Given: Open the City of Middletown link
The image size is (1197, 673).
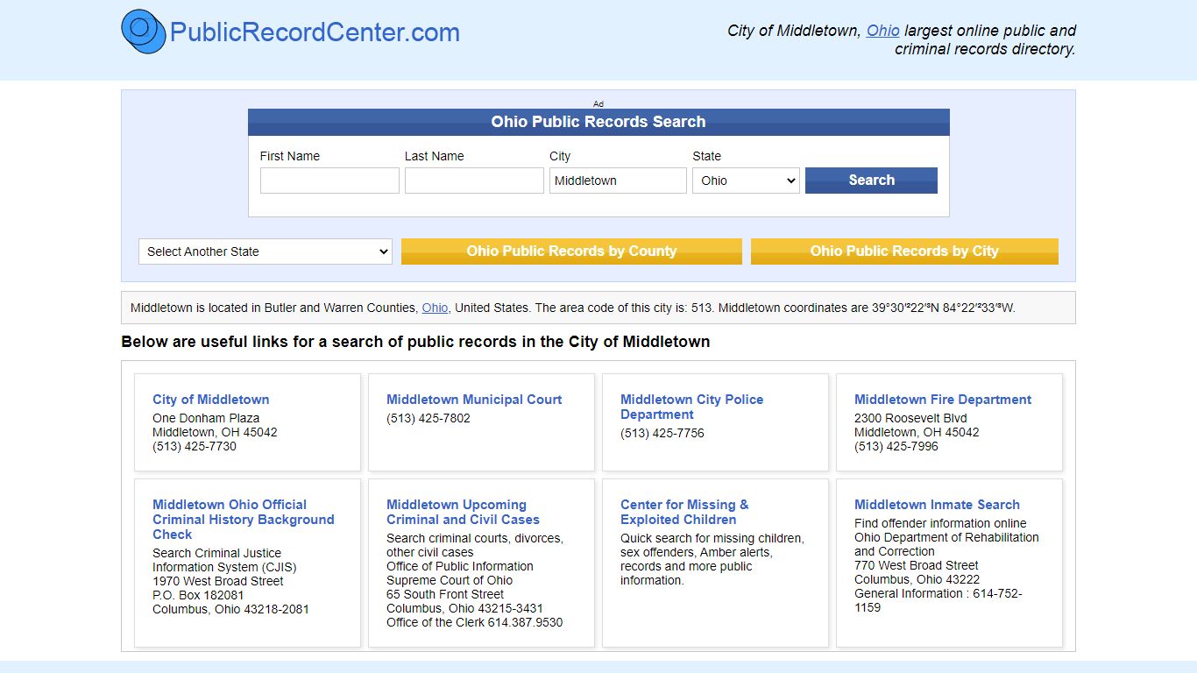Looking at the screenshot, I should [211, 400].
